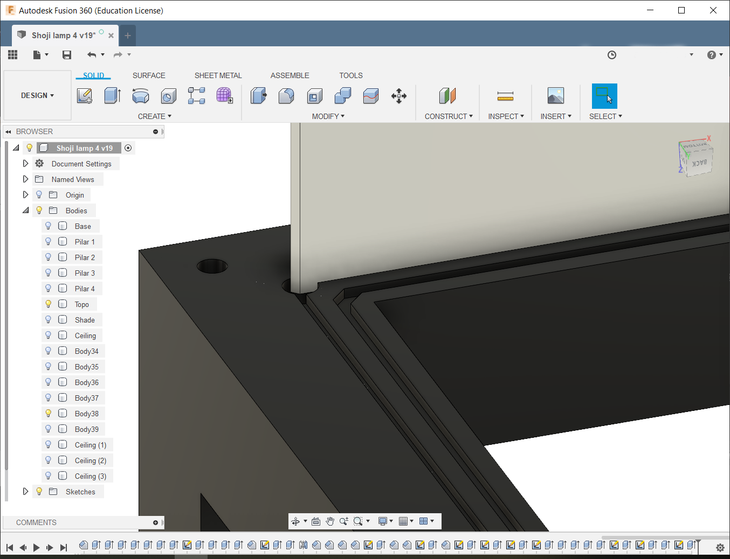The width and height of the screenshot is (730, 559).
Task: Select the Revolve tool
Action: [x=141, y=96]
